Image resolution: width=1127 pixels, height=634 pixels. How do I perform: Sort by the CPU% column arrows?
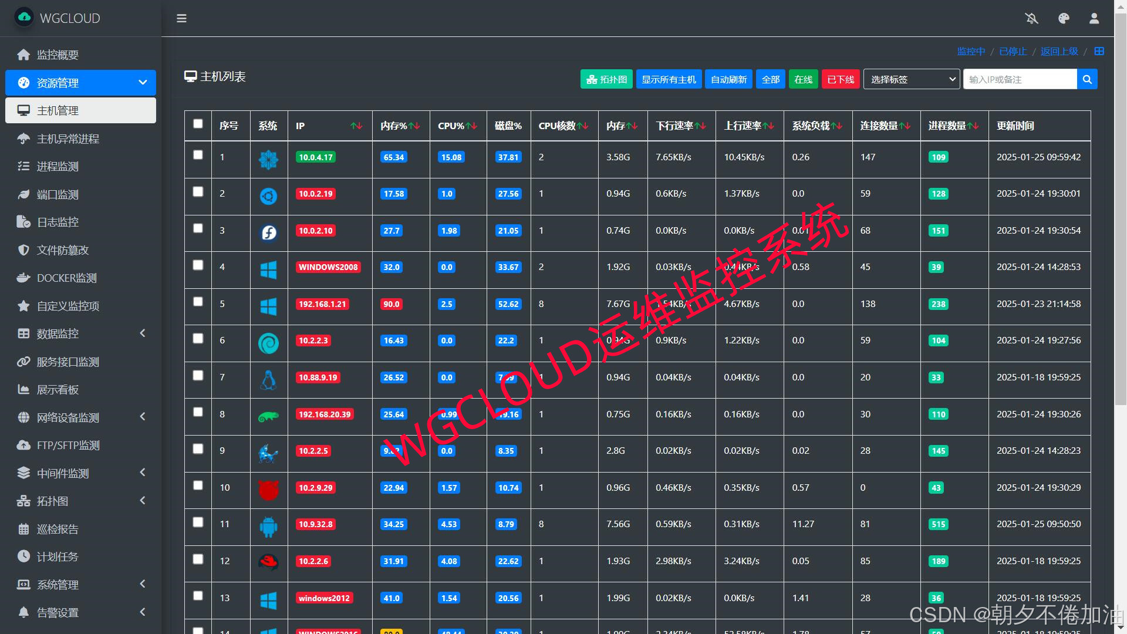click(472, 126)
